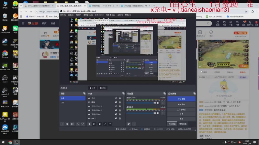Show the first hidden source in list
The height and width of the screenshot is (145, 259).
click(x=116, y=98)
